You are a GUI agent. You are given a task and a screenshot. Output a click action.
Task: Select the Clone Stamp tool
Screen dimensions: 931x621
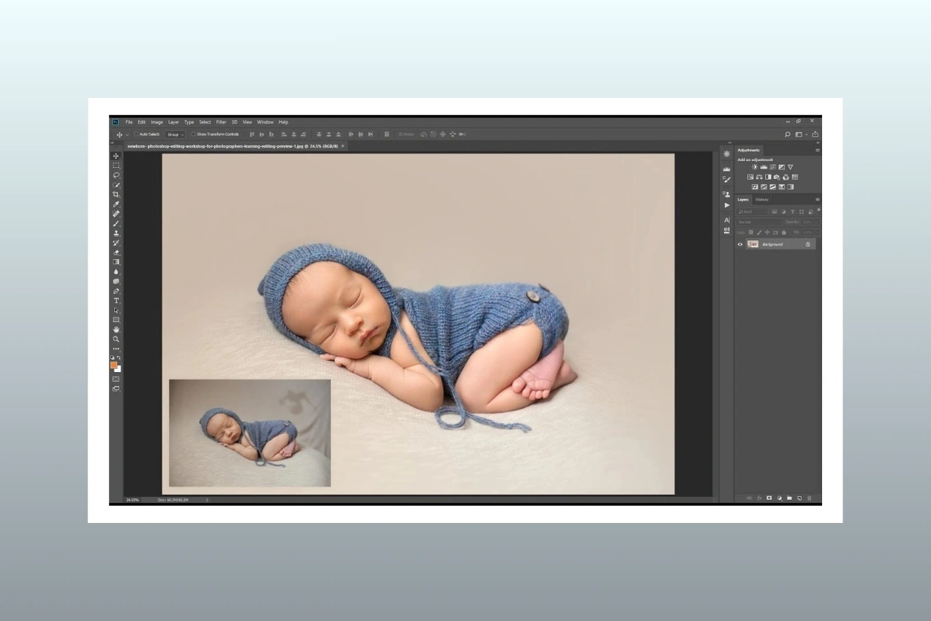click(116, 233)
